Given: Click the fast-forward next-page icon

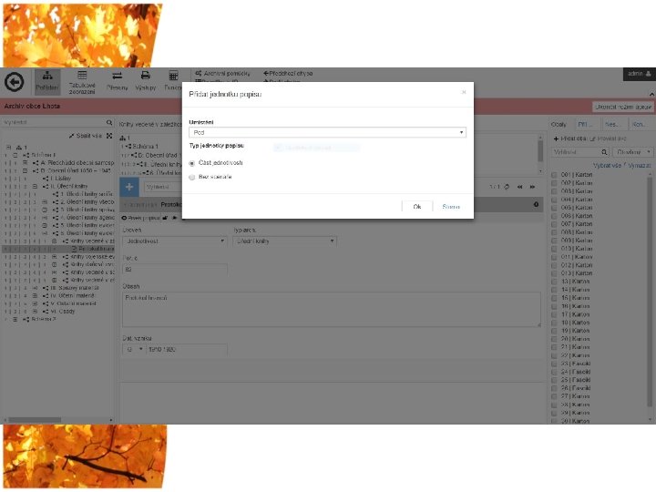Looking at the screenshot, I should (x=533, y=187).
